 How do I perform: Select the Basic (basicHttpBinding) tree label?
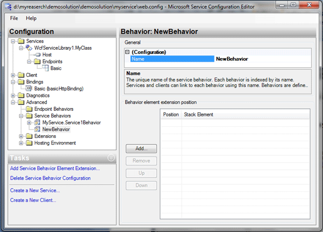[x=59, y=89]
